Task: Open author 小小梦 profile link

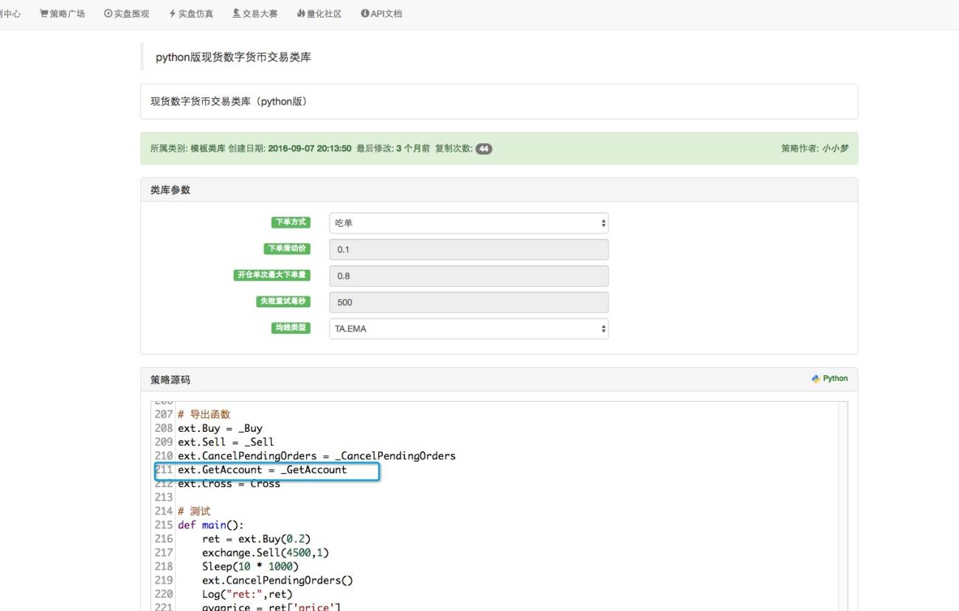Action: pos(836,148)
